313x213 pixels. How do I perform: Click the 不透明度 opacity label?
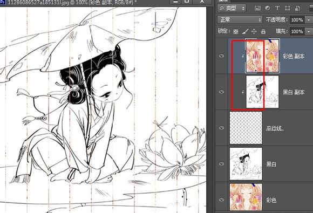pos(277,20)
